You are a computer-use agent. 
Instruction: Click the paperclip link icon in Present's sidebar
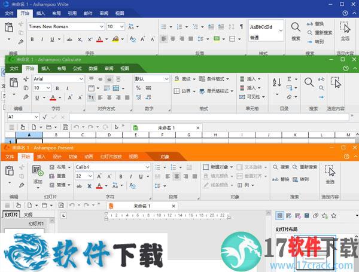(316, 215)
